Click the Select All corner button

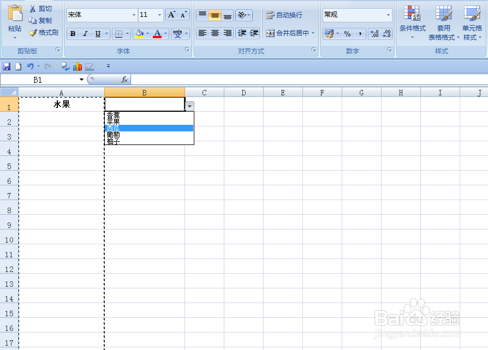click(9, 92)
